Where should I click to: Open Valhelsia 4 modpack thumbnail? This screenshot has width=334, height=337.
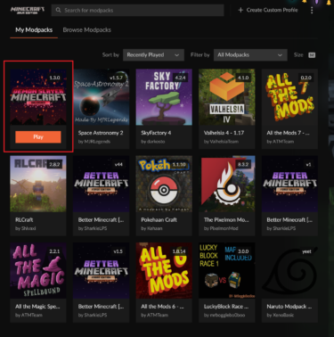(x=227, y=97)
